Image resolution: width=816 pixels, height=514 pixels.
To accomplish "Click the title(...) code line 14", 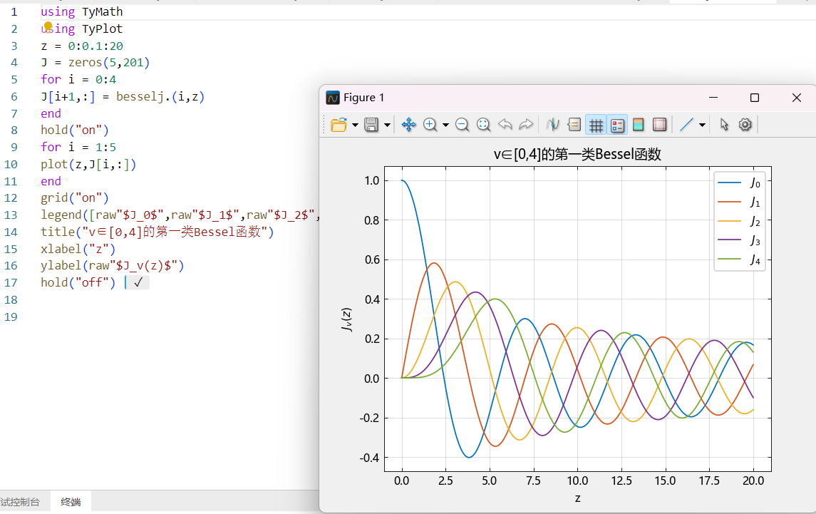I will (157, 232).
